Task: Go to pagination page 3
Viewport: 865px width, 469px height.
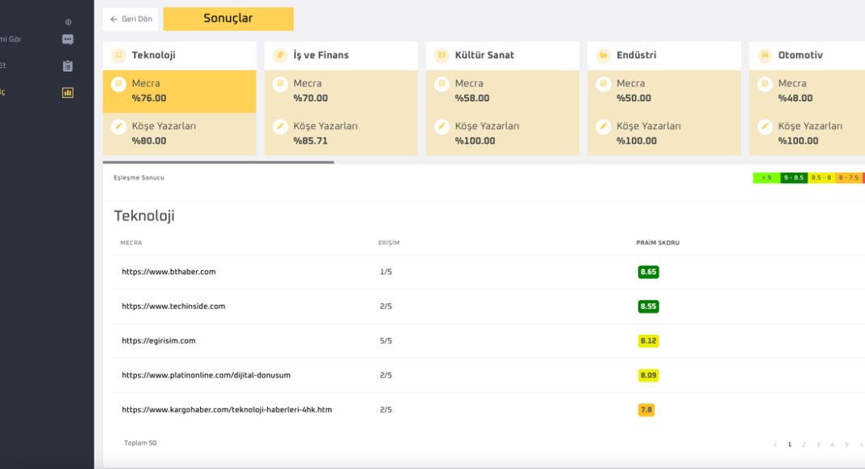Action: click(x=818, y=444)
